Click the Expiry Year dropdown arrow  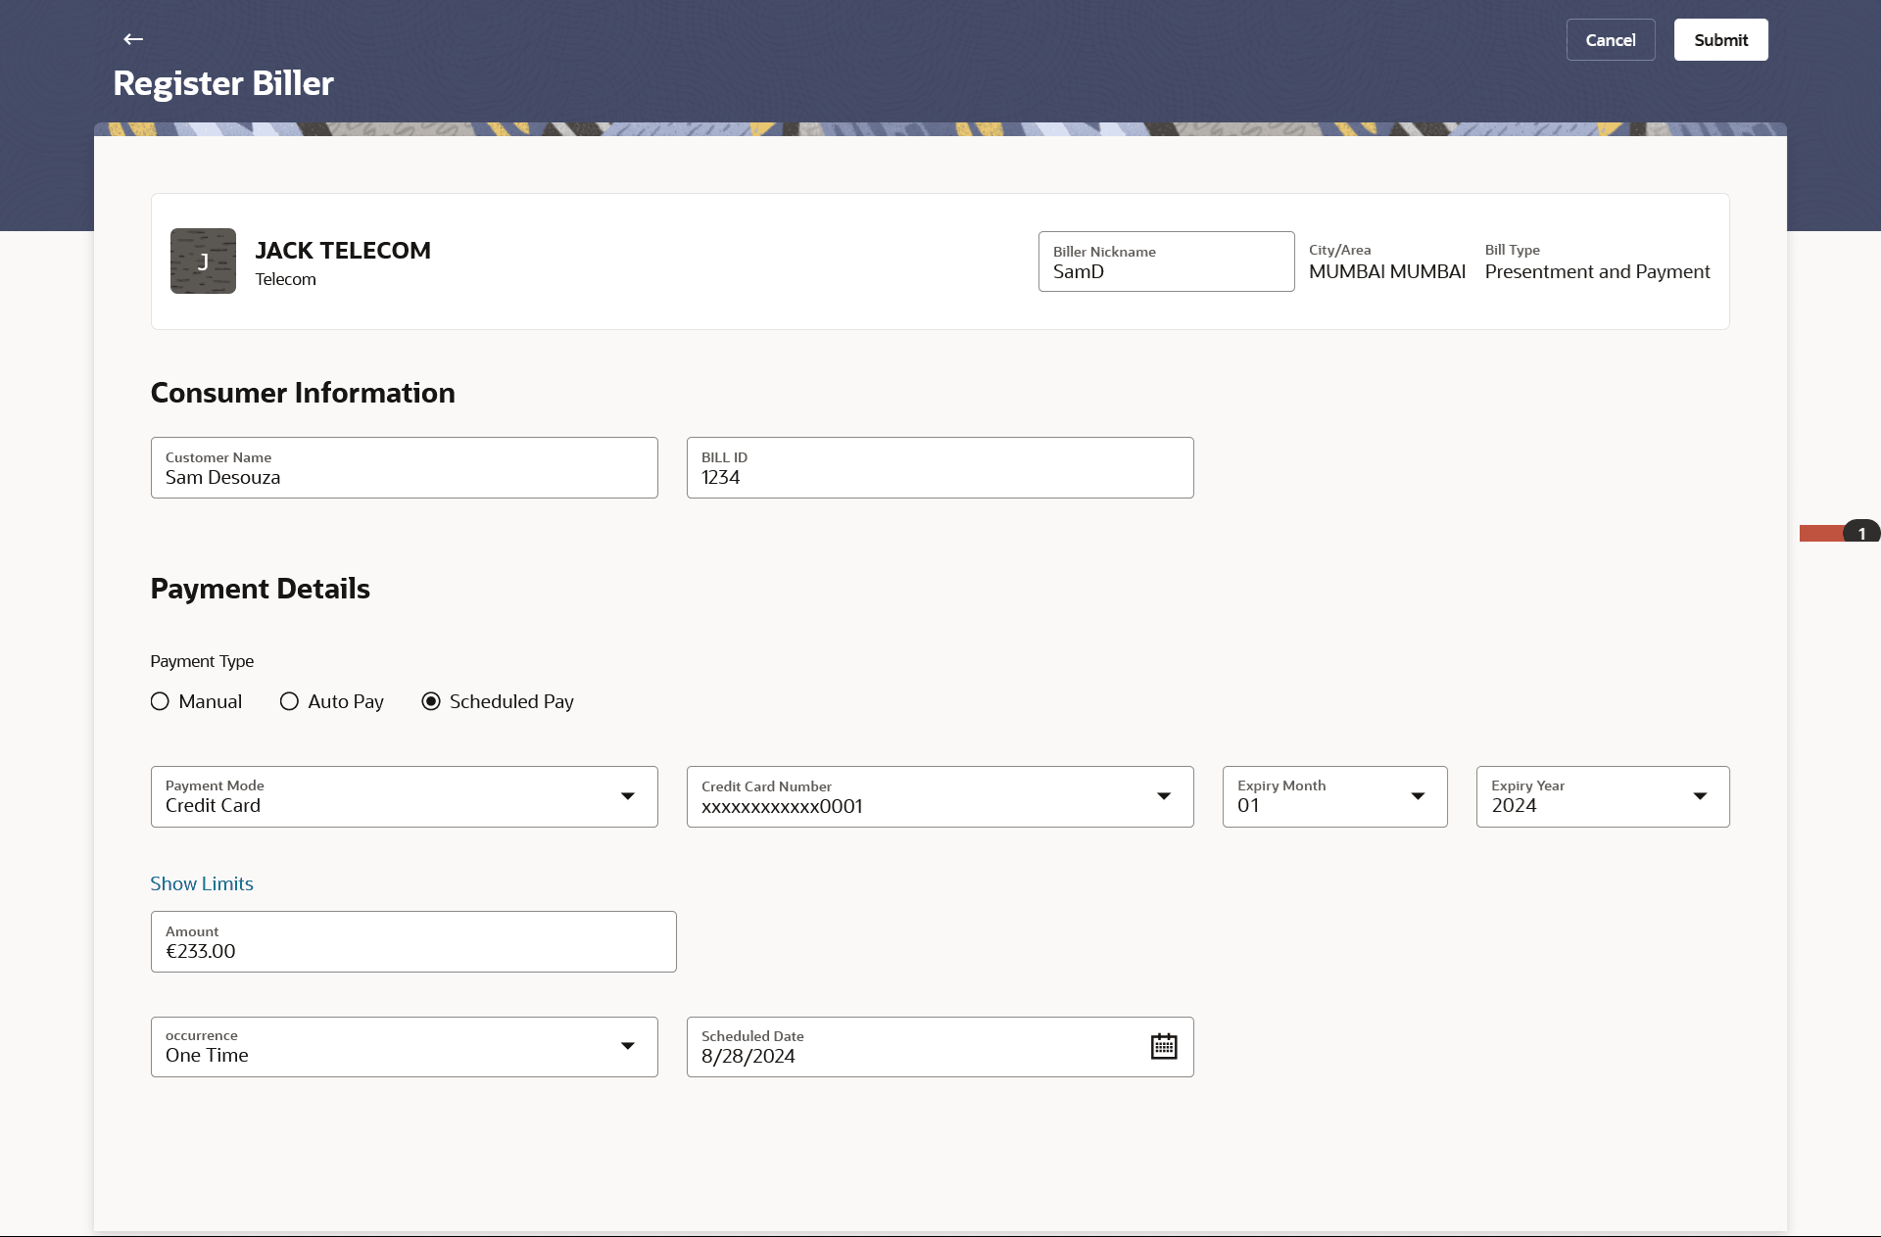click(1700, 796)
